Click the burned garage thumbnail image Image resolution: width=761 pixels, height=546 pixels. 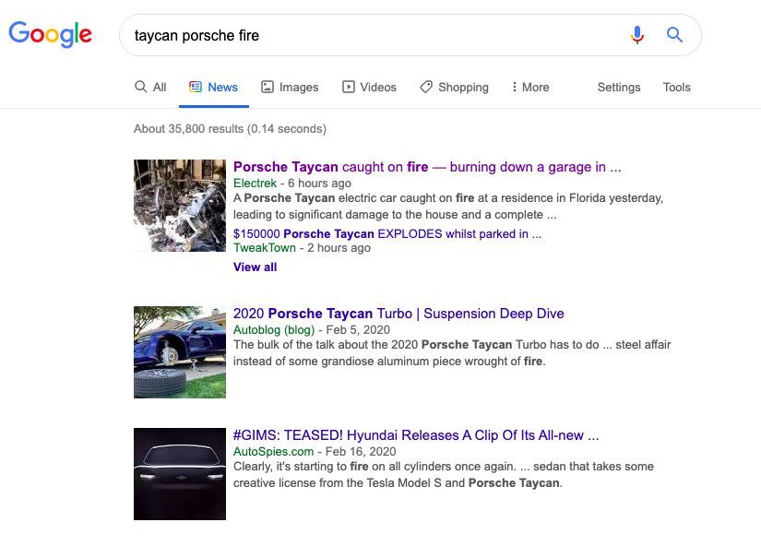[x=180, y=205]
